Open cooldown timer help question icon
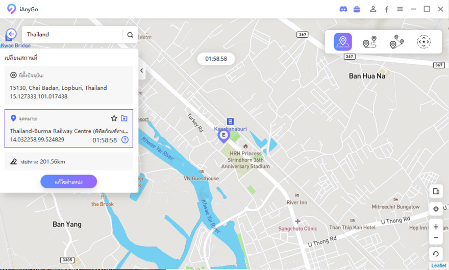This screenshot has height=270, width=449. click(125, 140)
